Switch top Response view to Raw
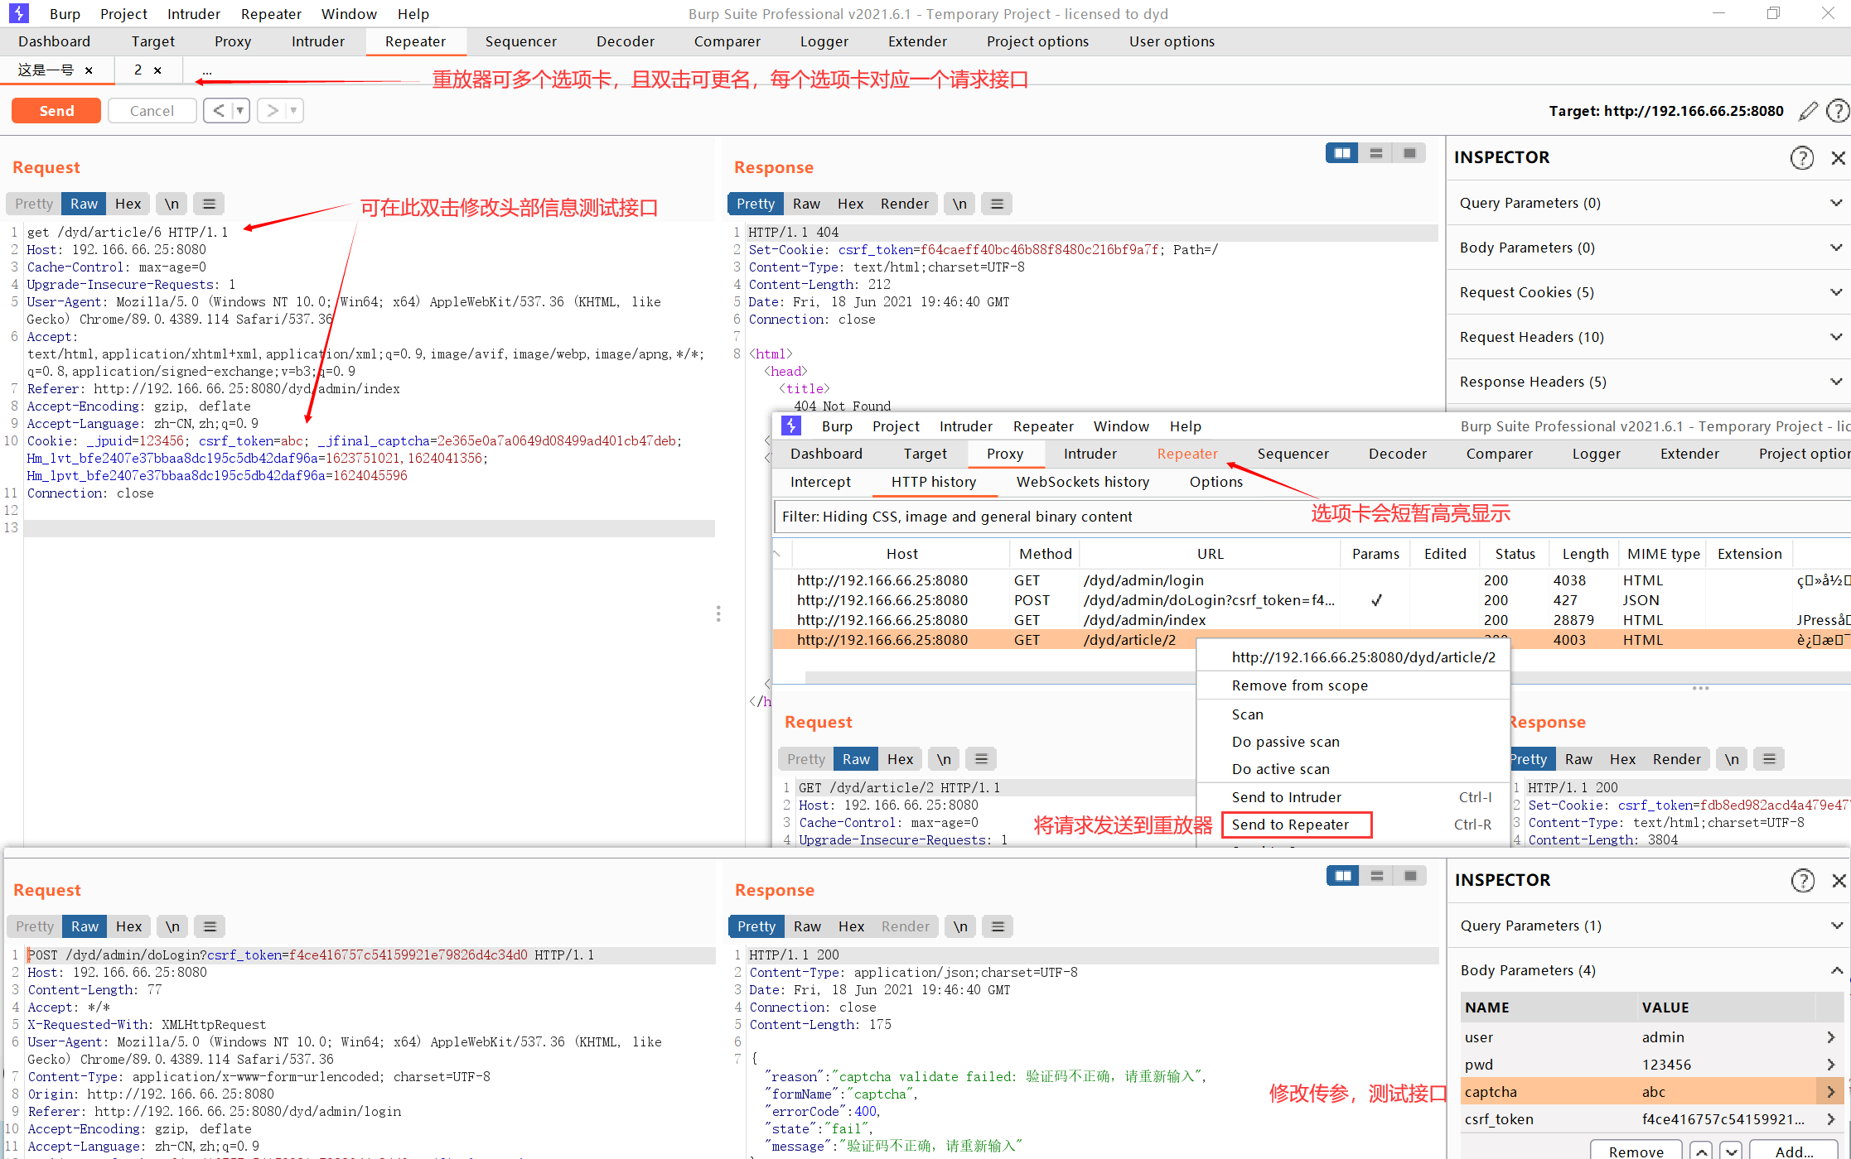1851x1159 pixels. coord(806,204)
